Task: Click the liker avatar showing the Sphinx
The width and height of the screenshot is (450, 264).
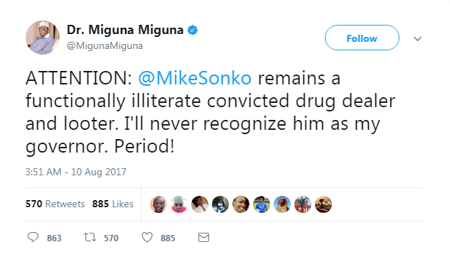Action: click(x=282, y=204)
